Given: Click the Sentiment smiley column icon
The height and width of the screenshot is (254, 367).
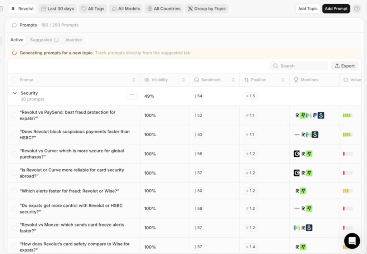Looking at the screenshot, I should [x=197, y=80].
